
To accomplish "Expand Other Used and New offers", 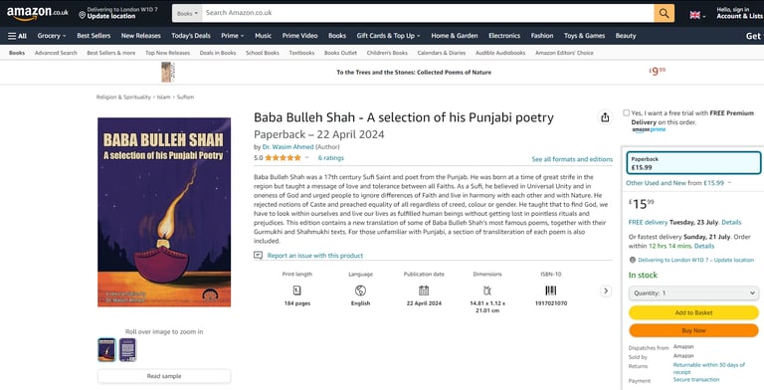I will click(678, 183).
